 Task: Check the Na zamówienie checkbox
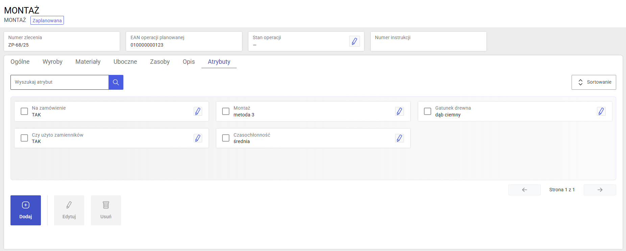[x=24, y=111]
